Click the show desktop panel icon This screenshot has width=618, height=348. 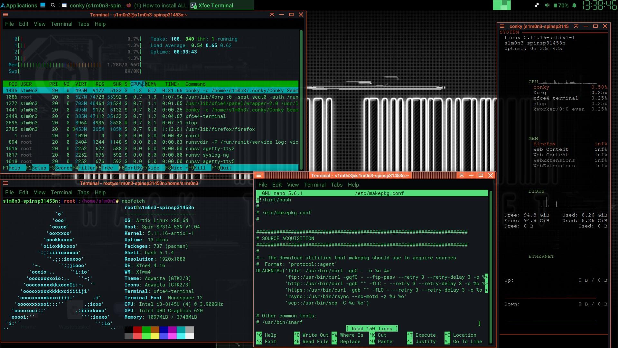[x=42, y=5]
